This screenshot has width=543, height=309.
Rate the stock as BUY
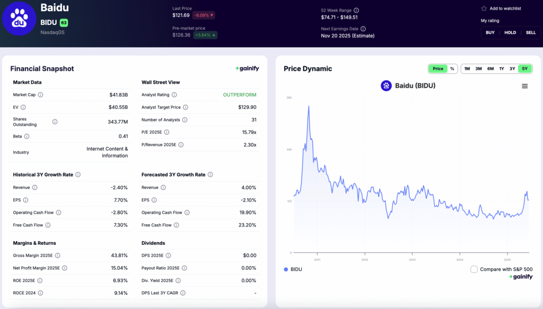490,33
